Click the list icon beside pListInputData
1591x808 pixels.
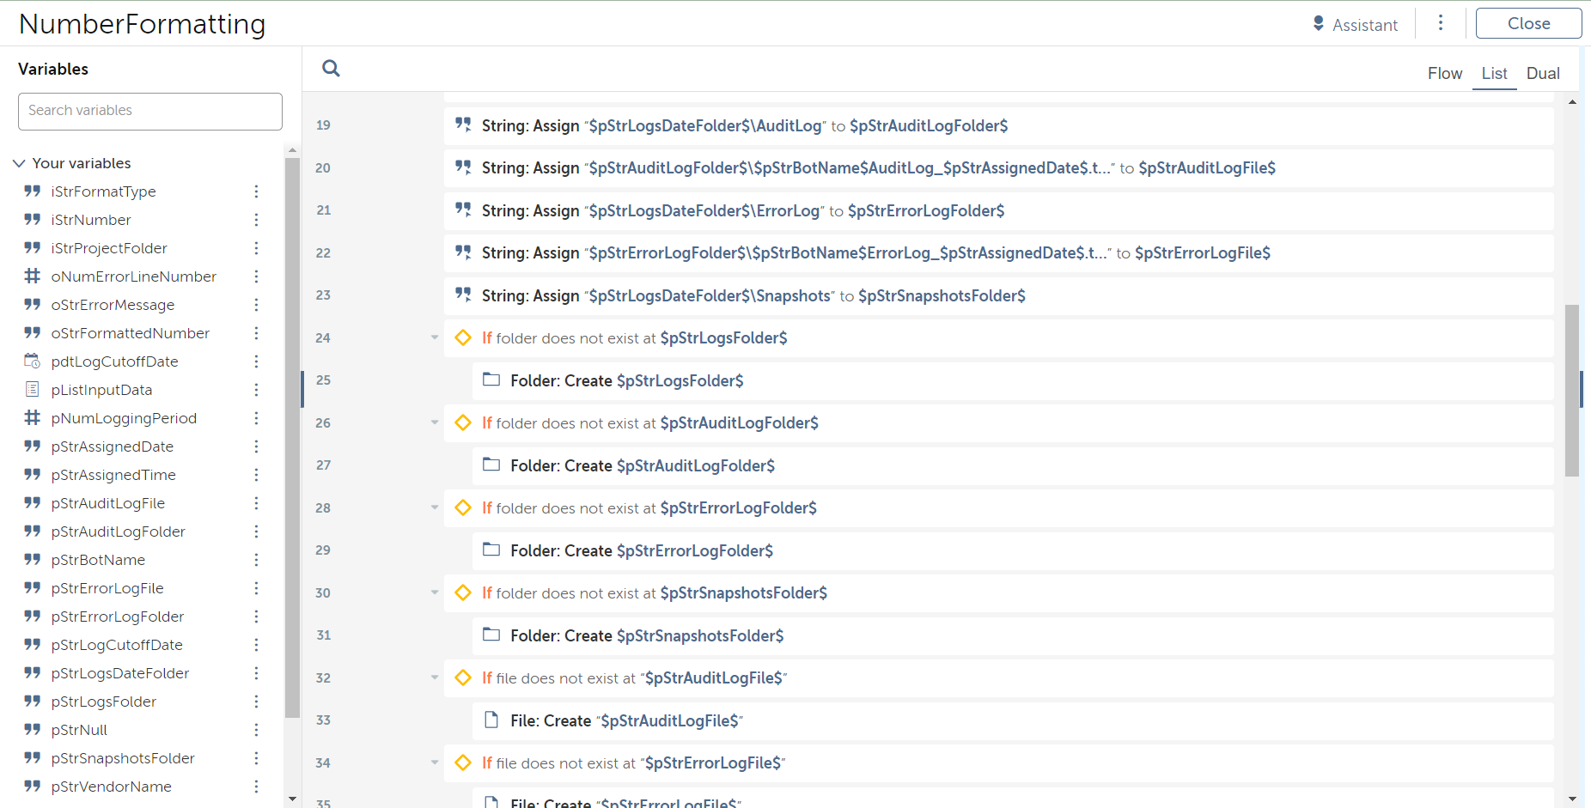click(x=33, y=390)
